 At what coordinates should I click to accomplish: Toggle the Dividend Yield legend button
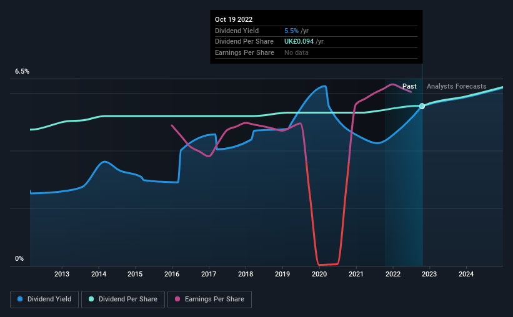tap(44, 300)
